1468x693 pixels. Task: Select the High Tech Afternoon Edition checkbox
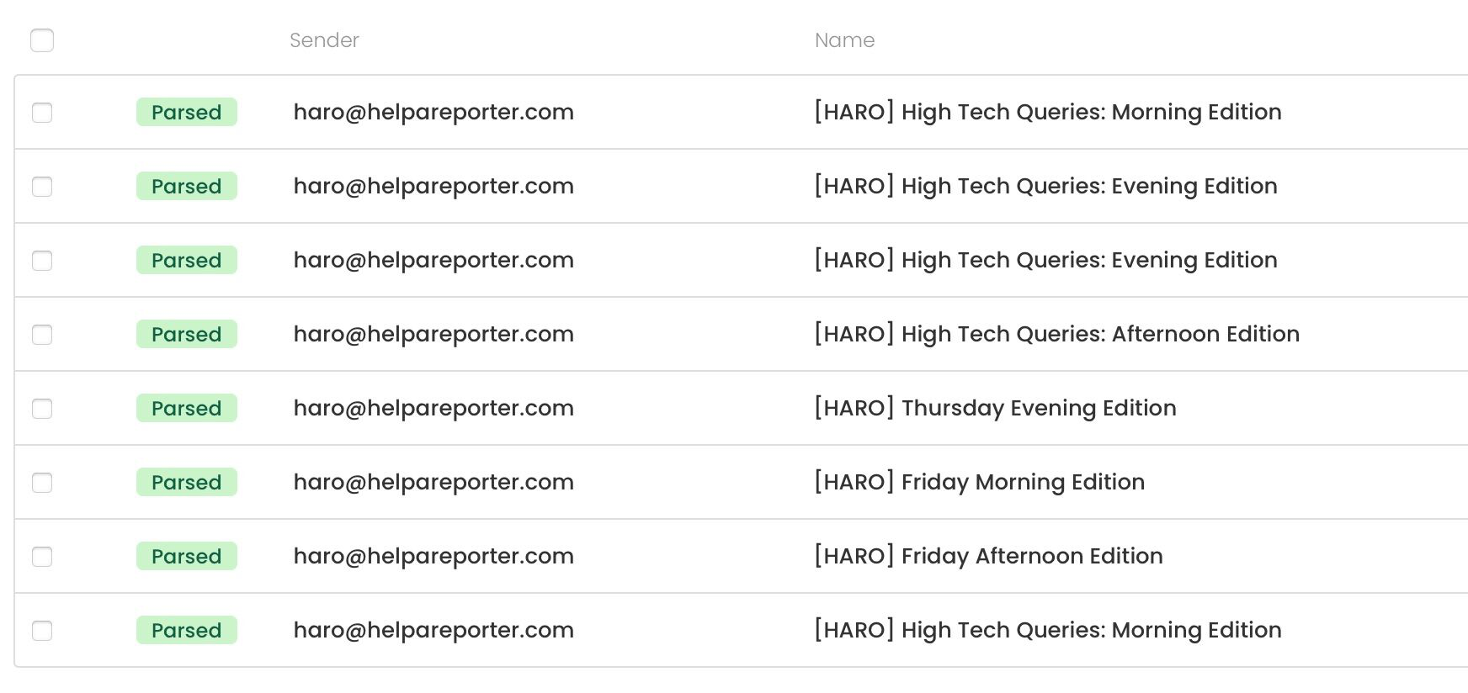(x=42, y=335)
